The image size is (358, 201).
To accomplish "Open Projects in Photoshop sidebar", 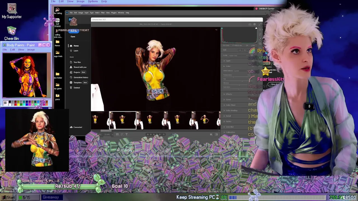I will click(77, 72).
